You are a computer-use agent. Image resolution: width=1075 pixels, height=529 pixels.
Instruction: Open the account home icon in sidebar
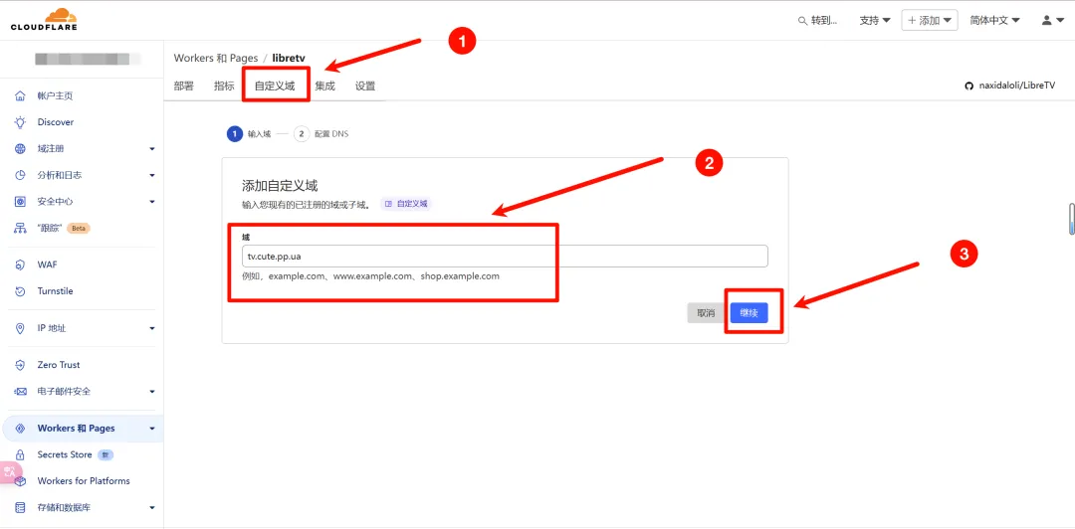point(21,95)
